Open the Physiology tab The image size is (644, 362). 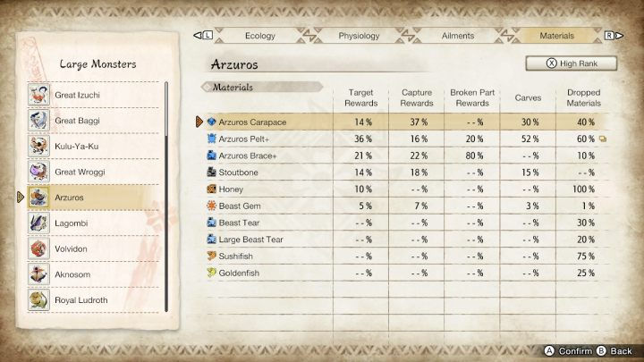(x=359, y=36)
